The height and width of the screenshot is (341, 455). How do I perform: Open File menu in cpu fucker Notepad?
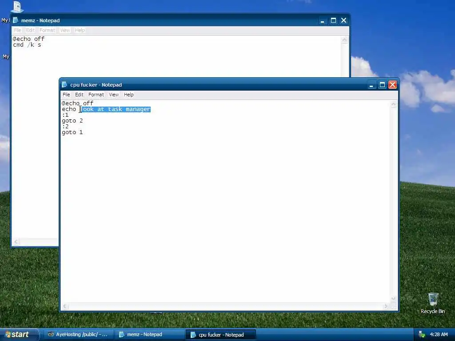(x=66, y=95)
